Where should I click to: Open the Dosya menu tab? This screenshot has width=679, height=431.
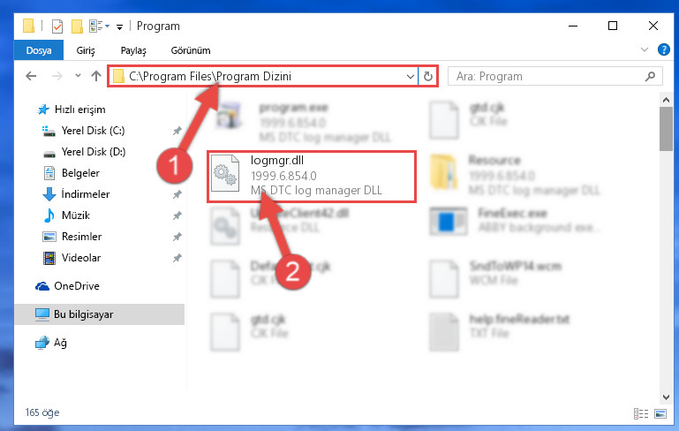pyautogui.click(x=39, y=50)
